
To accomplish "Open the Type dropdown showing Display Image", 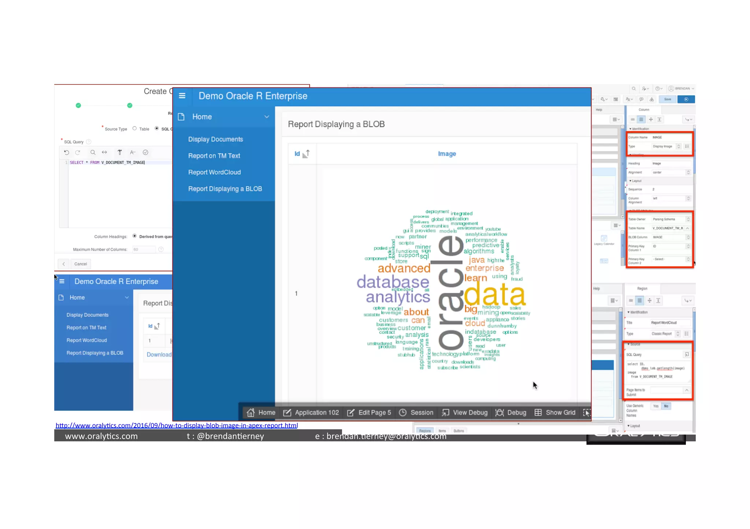I will coord(667,146).
